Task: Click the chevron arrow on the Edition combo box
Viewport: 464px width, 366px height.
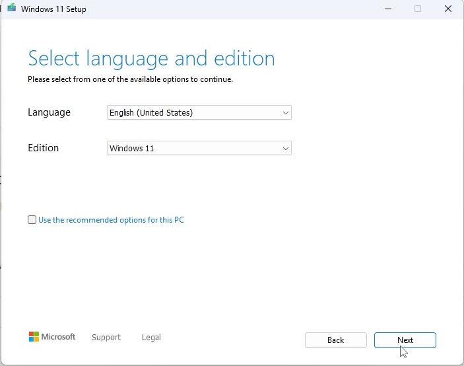Action: [x=285, y=149]
